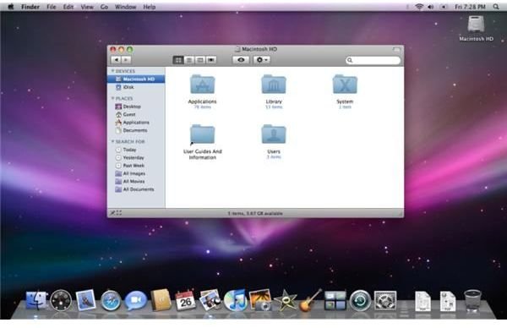Click Quick Look eye button
This screenshot has width=507, height=328.
click(241, 60)
